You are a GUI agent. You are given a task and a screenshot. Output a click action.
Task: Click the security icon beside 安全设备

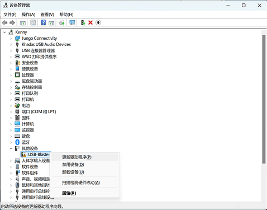click(17, 63)
